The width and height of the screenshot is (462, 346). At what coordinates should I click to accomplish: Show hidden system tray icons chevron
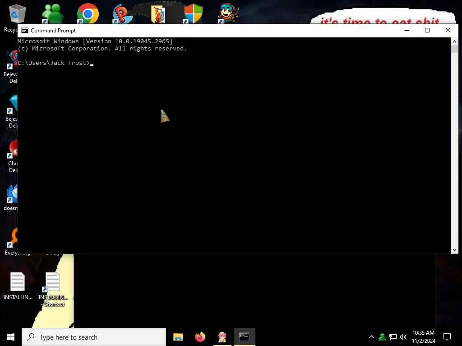pos(371,337)
